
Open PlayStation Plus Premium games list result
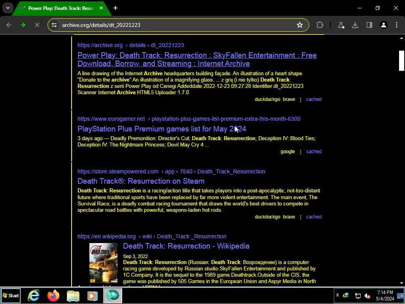coord(162,129)
